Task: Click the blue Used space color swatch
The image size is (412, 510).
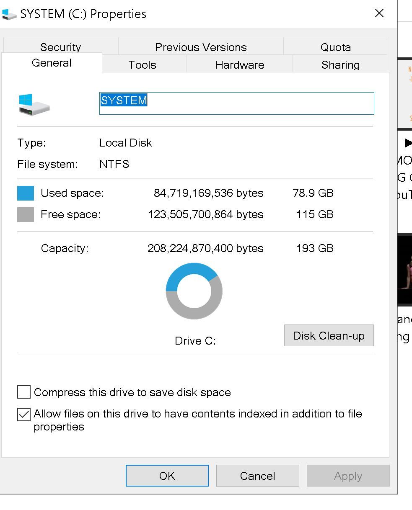Action: click(26, 193)
